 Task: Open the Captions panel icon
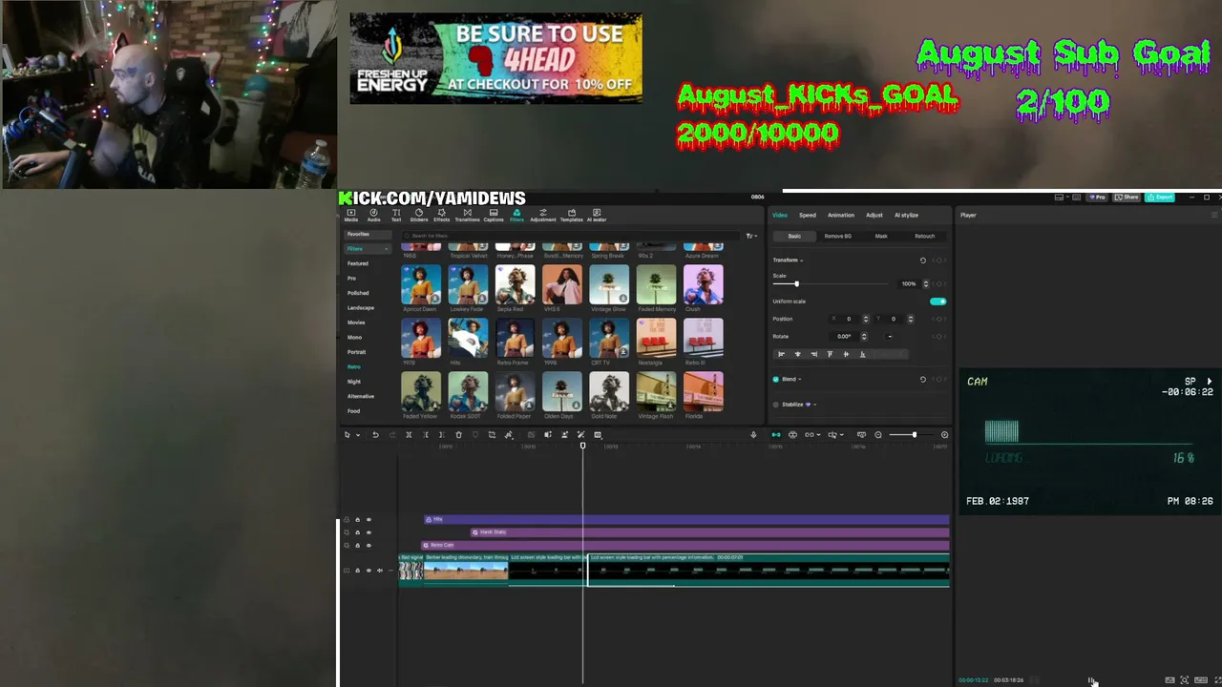point(494,215)
